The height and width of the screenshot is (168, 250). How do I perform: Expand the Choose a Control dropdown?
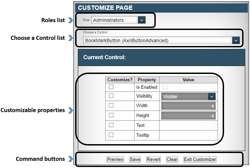click(236, 41)
